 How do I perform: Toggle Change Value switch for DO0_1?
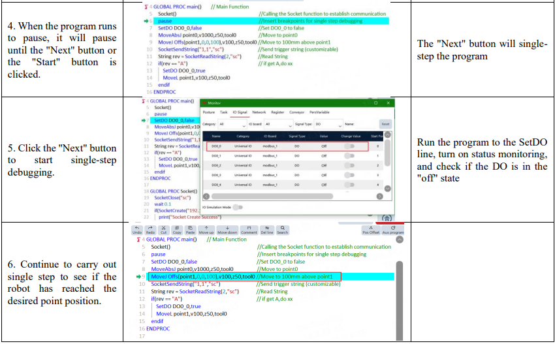click(349, 156)
